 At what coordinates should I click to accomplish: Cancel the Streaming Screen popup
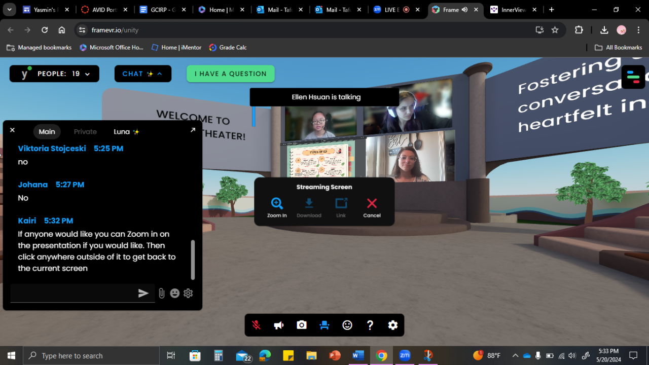(x=372, y=207)
